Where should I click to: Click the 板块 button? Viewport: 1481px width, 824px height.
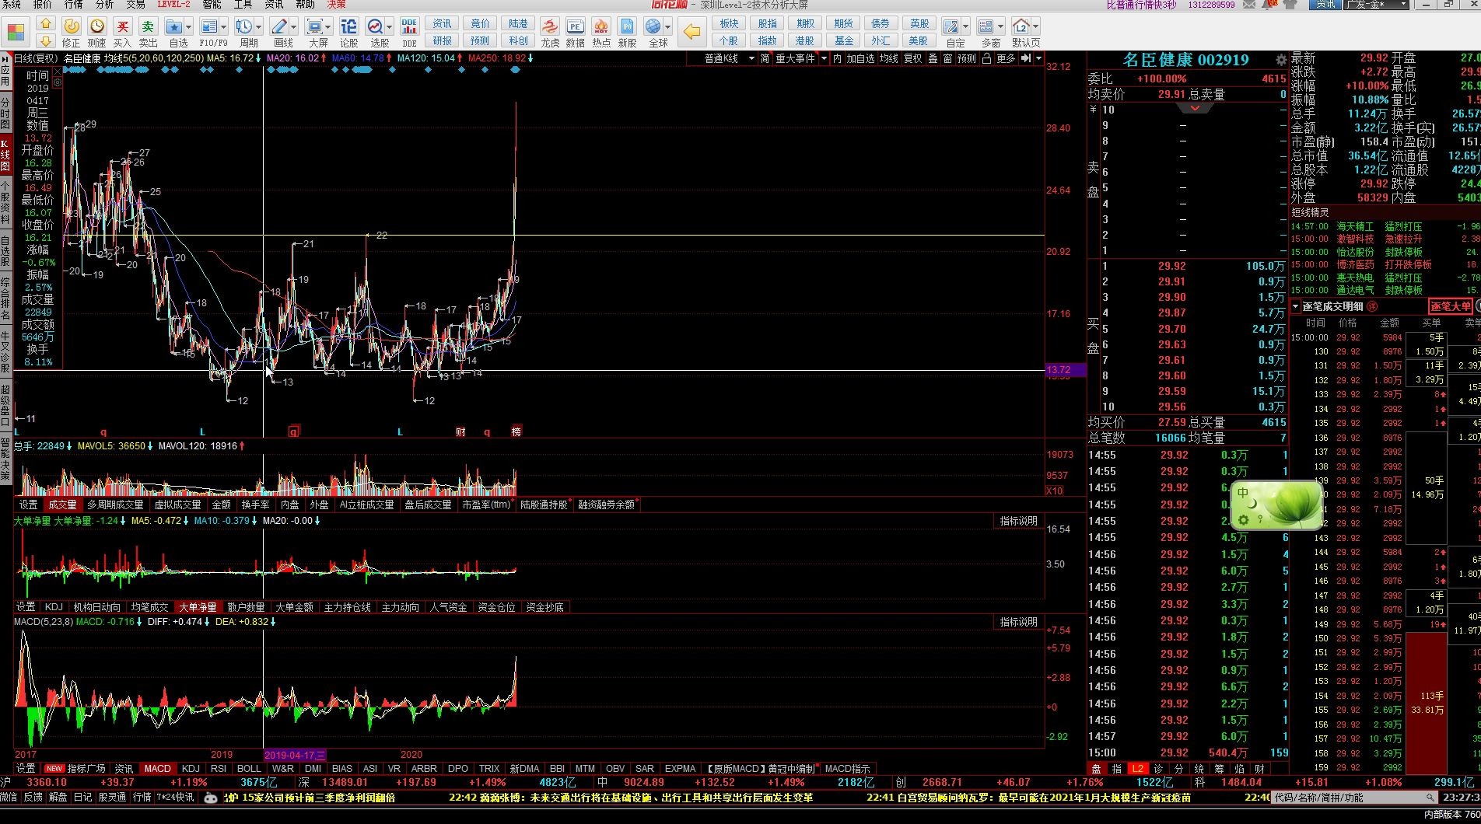(x=729, y=23)
